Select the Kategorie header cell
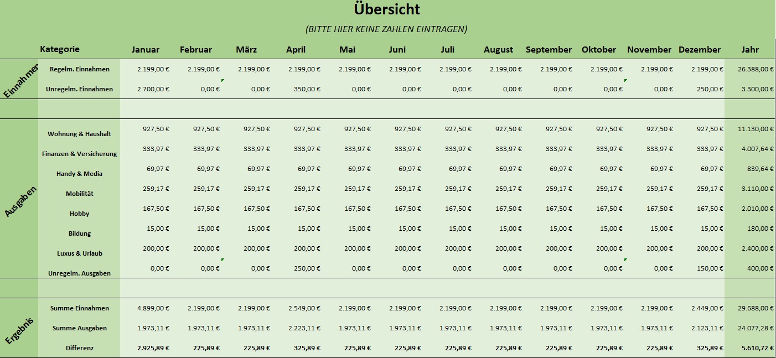This screenshot has width=776, height=358. 60,49
